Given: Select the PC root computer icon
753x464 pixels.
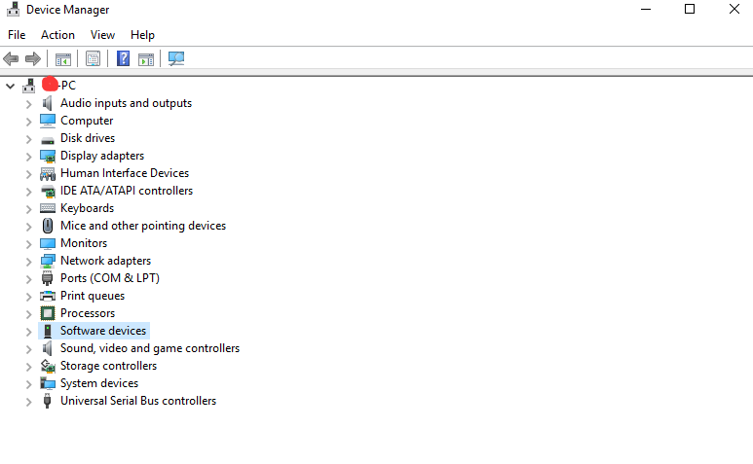Looking at the screenshot, I should click(x=29, y=86).
